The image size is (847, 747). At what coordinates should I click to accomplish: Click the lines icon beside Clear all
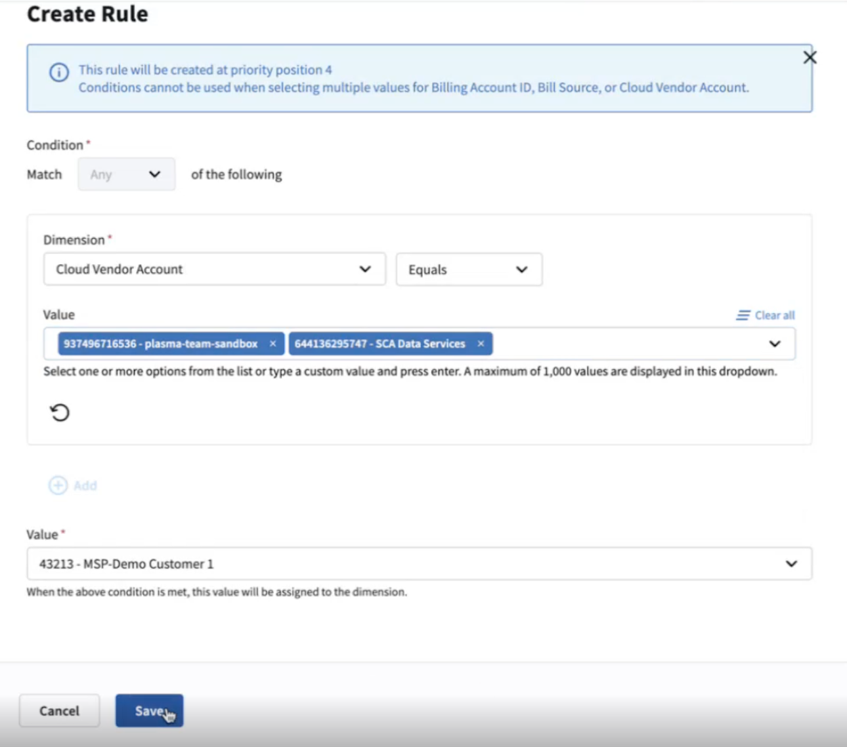coord(743,315)
